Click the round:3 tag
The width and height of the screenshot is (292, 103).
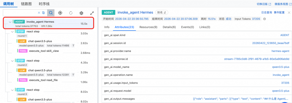tap(22, 94)
